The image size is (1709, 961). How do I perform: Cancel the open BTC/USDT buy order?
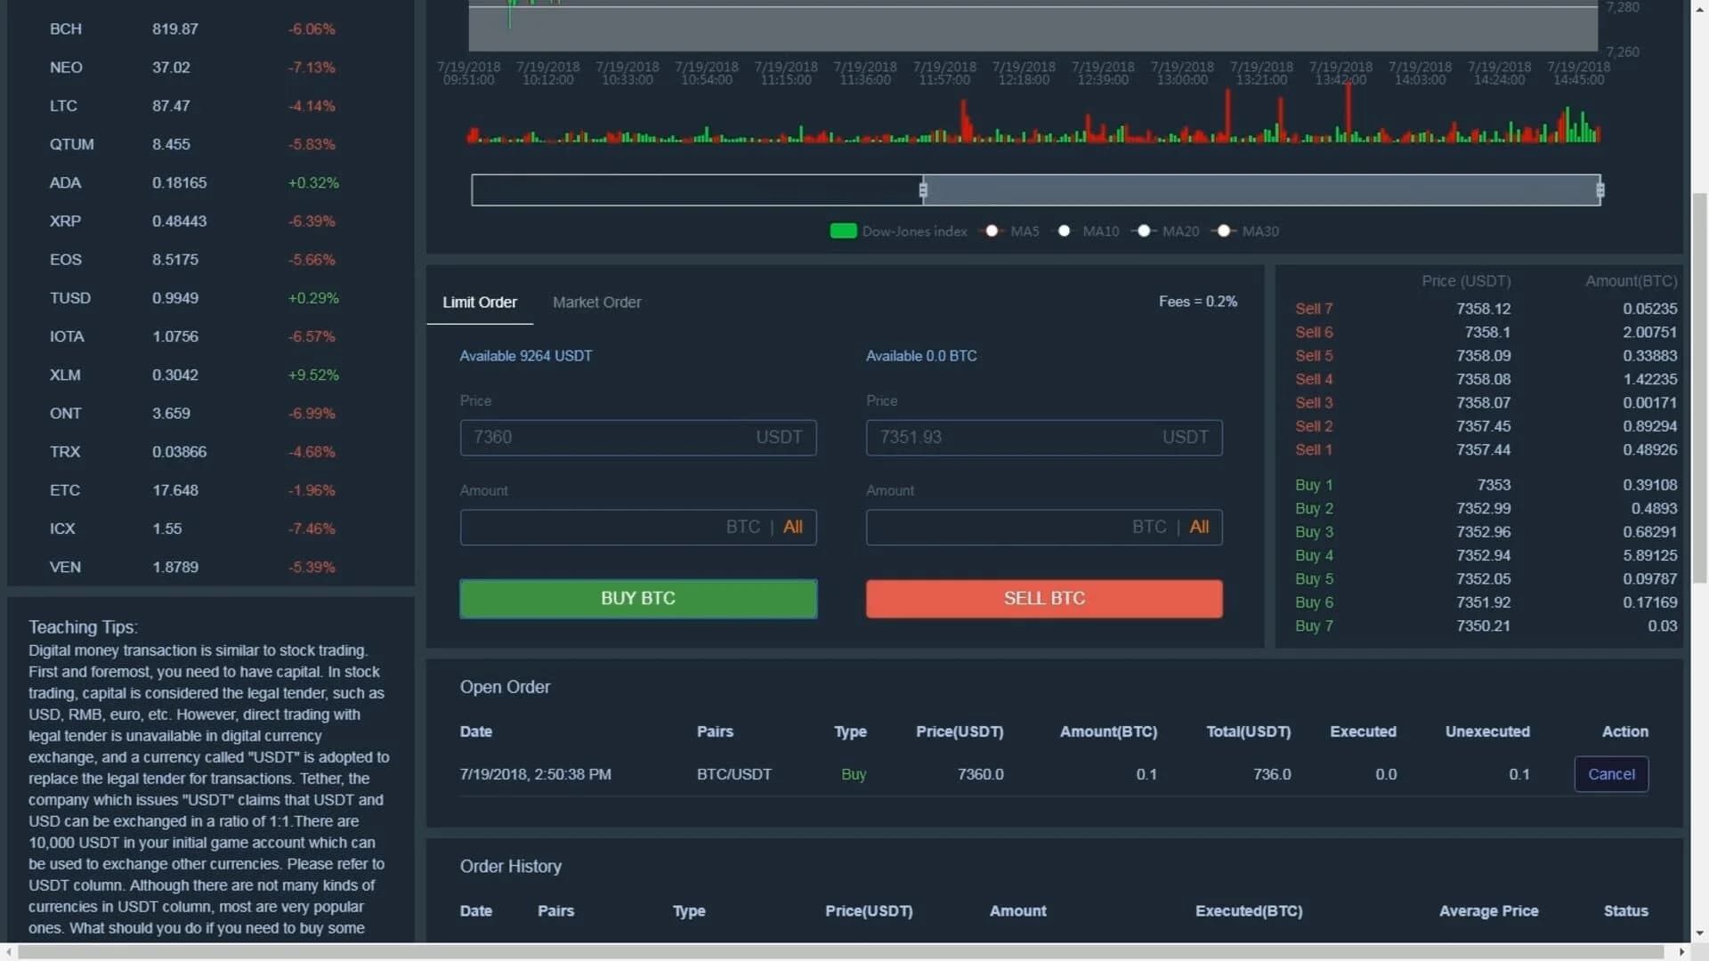tap(1611, 774)
